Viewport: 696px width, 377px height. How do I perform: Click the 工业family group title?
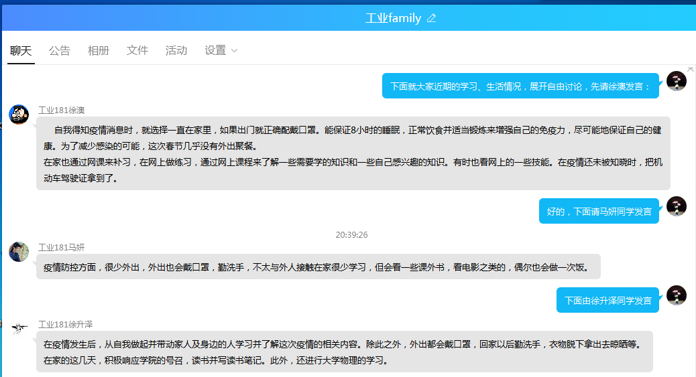pos(394,18)
